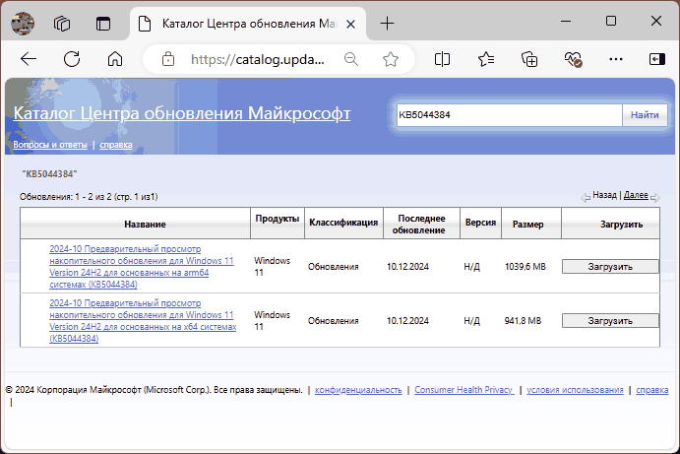Refresh the page
The height and width of the screenshot is (454, 680).
tap(72, 59)
